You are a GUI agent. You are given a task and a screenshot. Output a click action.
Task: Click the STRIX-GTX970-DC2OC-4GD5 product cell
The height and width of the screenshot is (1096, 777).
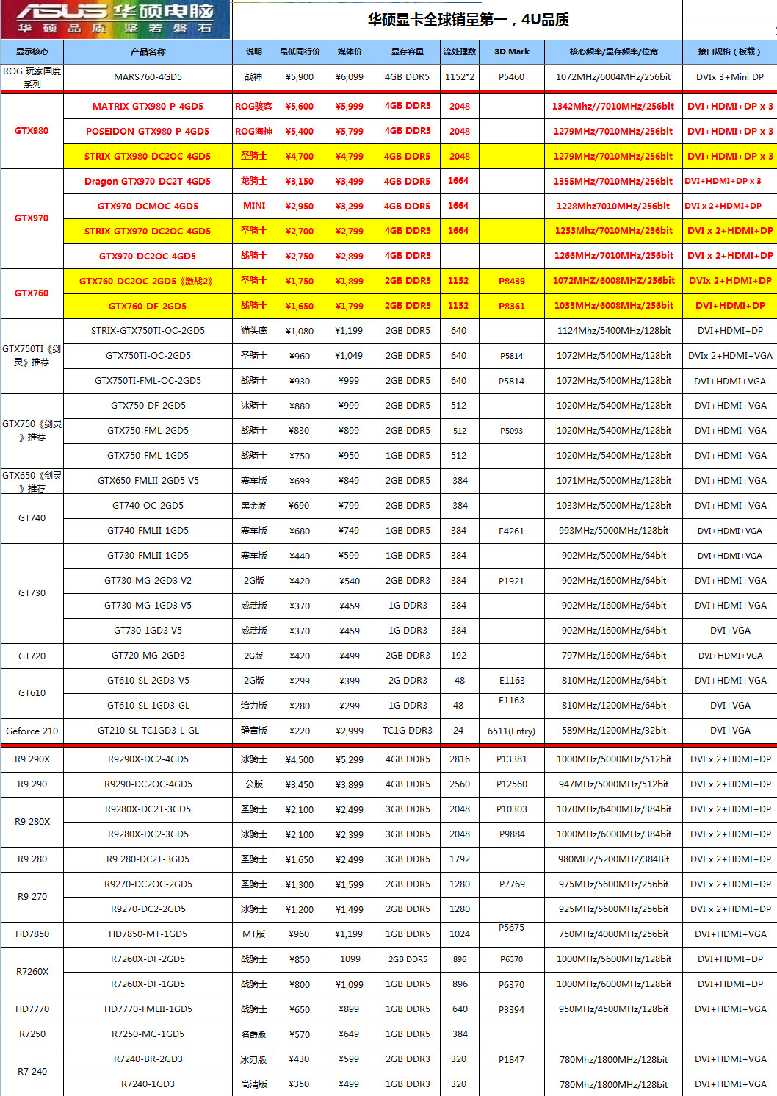[148, 232]
